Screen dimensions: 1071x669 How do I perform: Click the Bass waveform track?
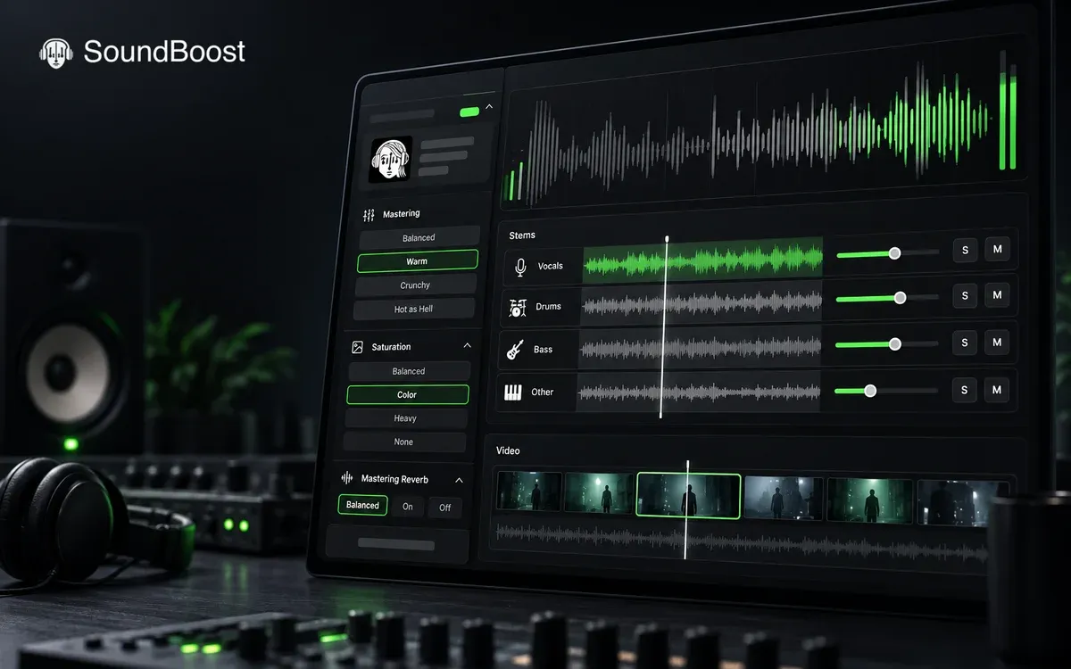pyautogui.click(x=700, y=347)
